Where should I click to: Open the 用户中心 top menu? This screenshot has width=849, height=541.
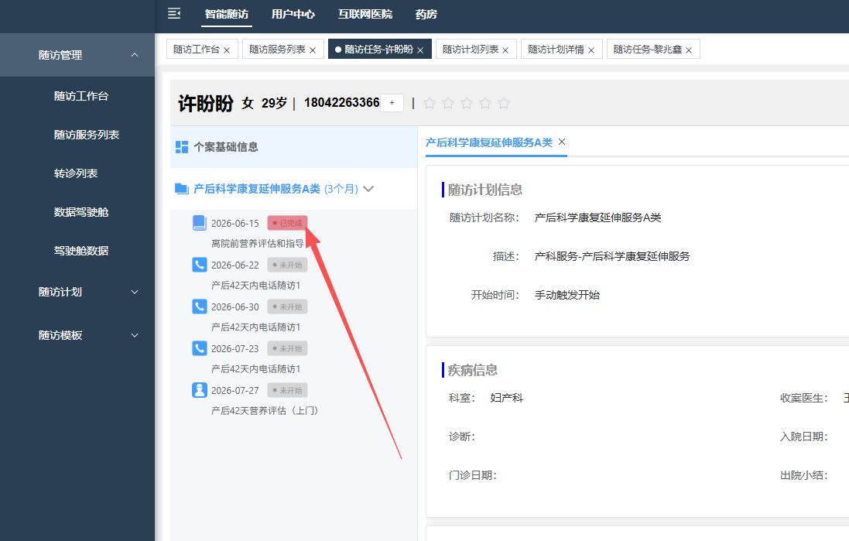(293, 14)
